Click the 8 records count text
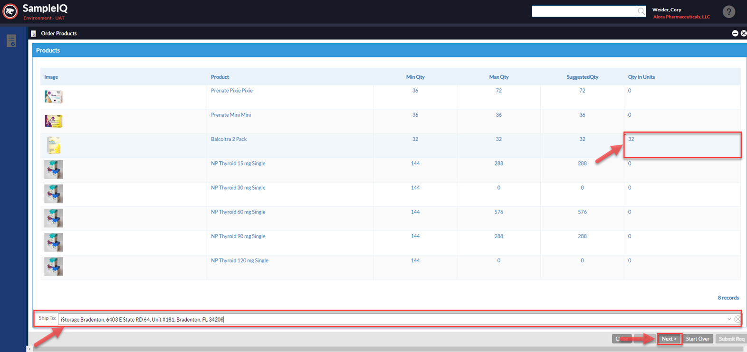The height and width of the screenshot is (352, 747). (x=728, y=298)
